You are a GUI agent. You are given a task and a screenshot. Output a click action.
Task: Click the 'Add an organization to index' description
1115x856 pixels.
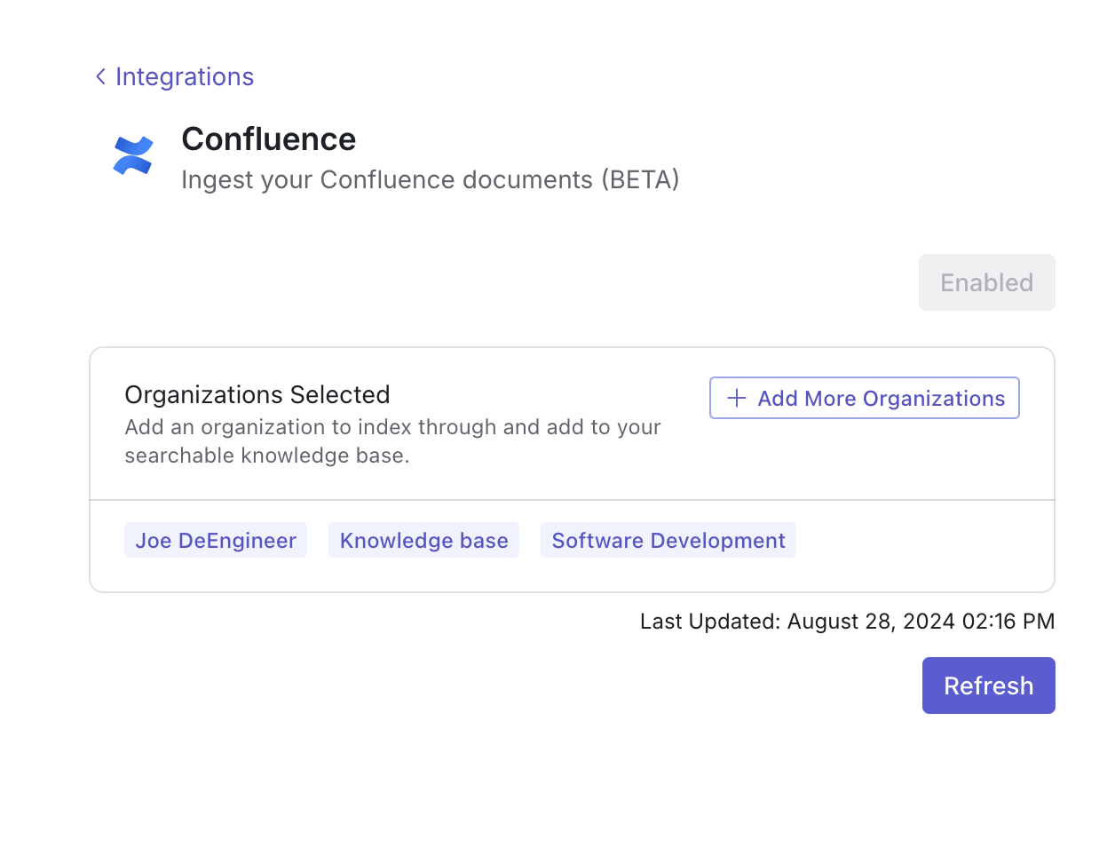pos(392,427)
